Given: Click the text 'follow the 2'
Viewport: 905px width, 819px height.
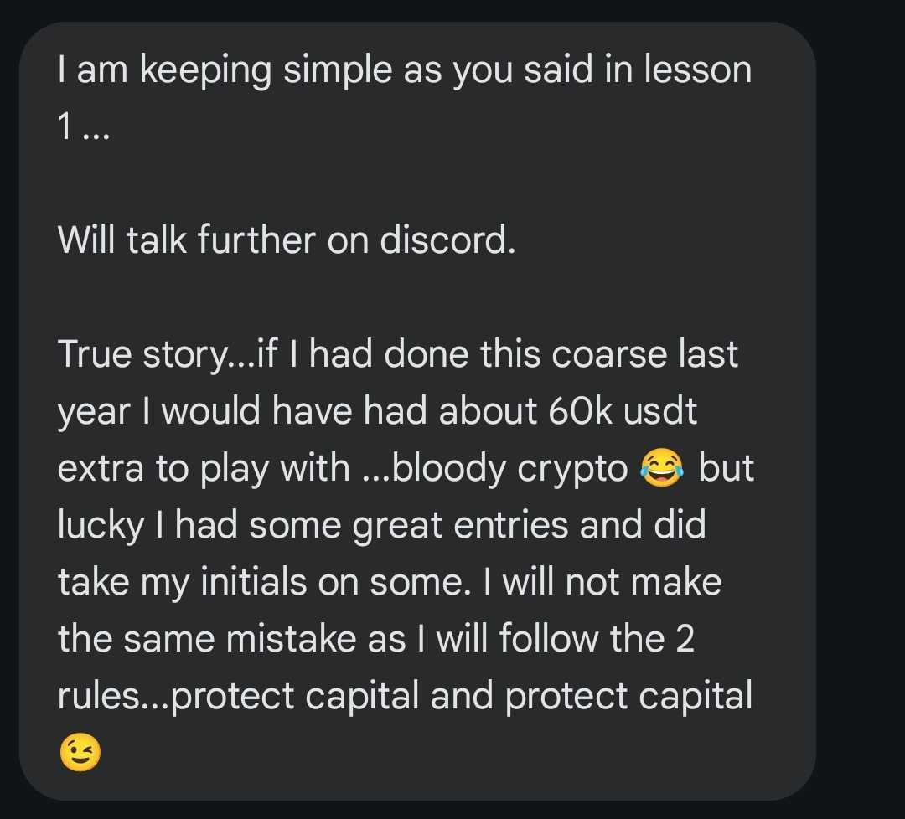Looking at the screenshot, I should pyautogui.click(x=597, y=638).
